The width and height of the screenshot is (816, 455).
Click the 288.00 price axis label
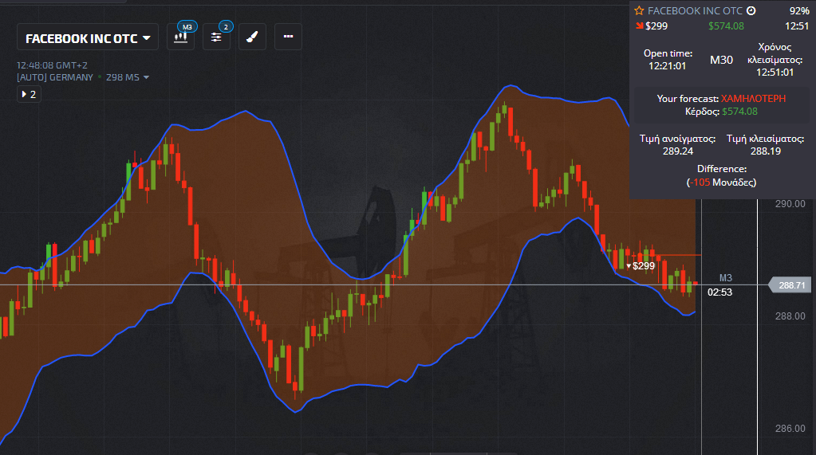pos(790,316)
